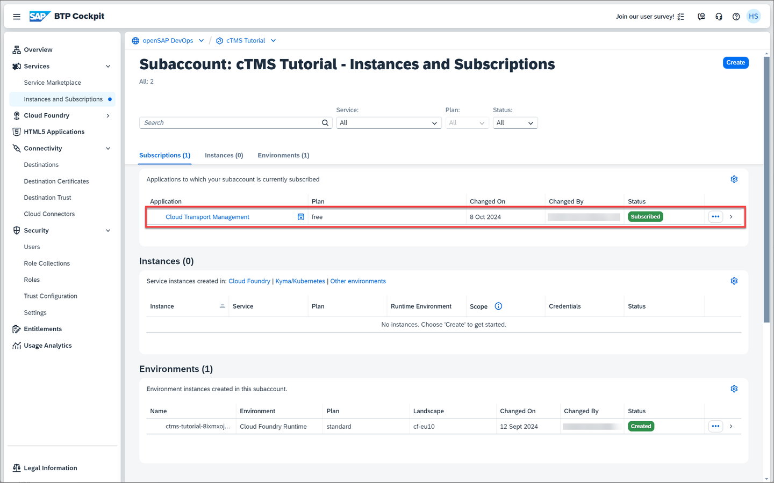Open the Cloud Transport Management link
This screenshot has width=774, height=483.
[207, 217]
